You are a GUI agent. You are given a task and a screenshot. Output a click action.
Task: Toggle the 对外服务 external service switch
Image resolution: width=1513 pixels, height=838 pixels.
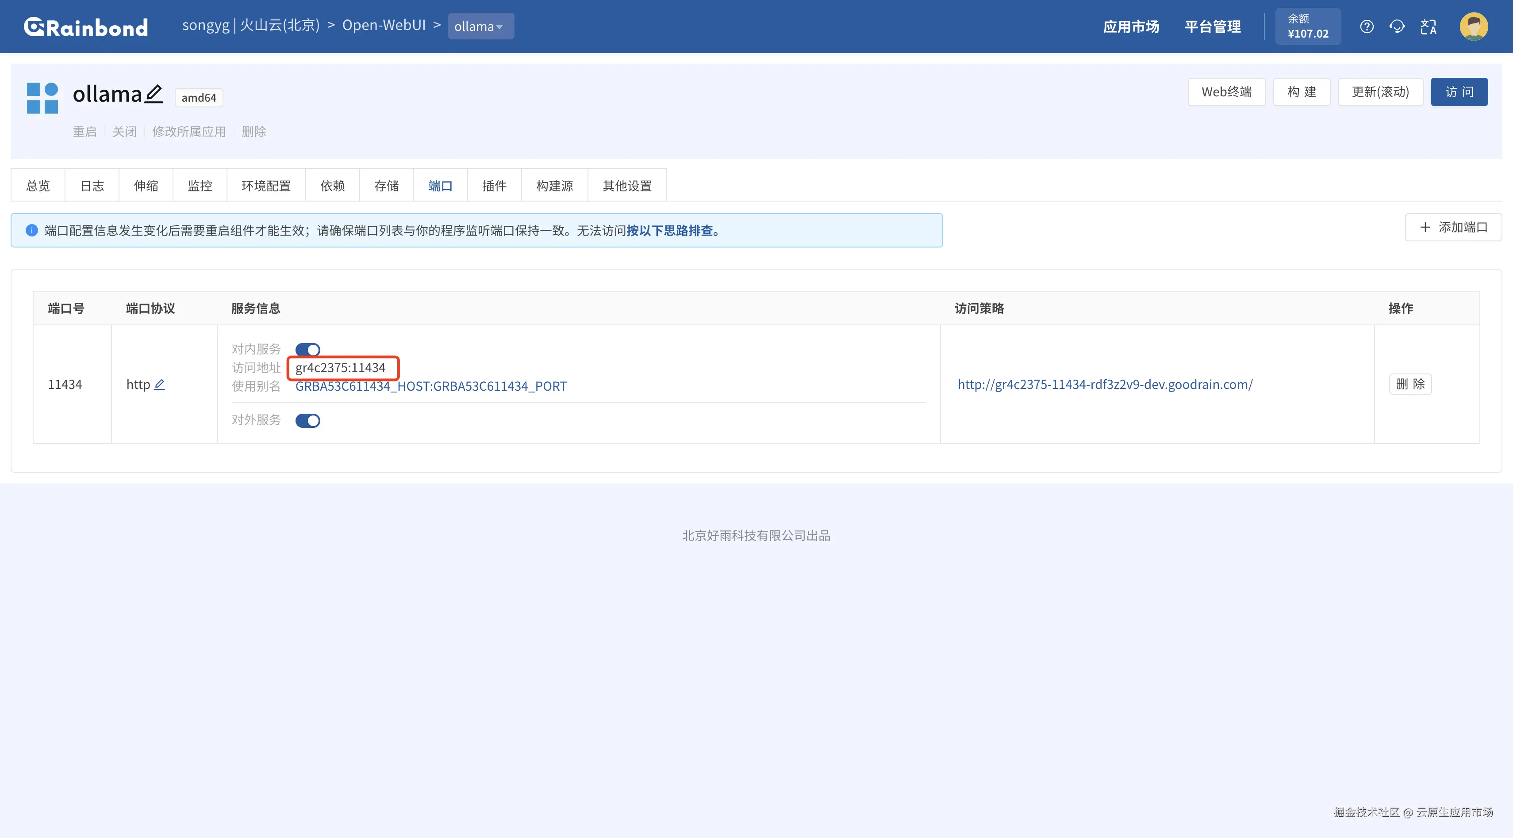coord(308,420)
